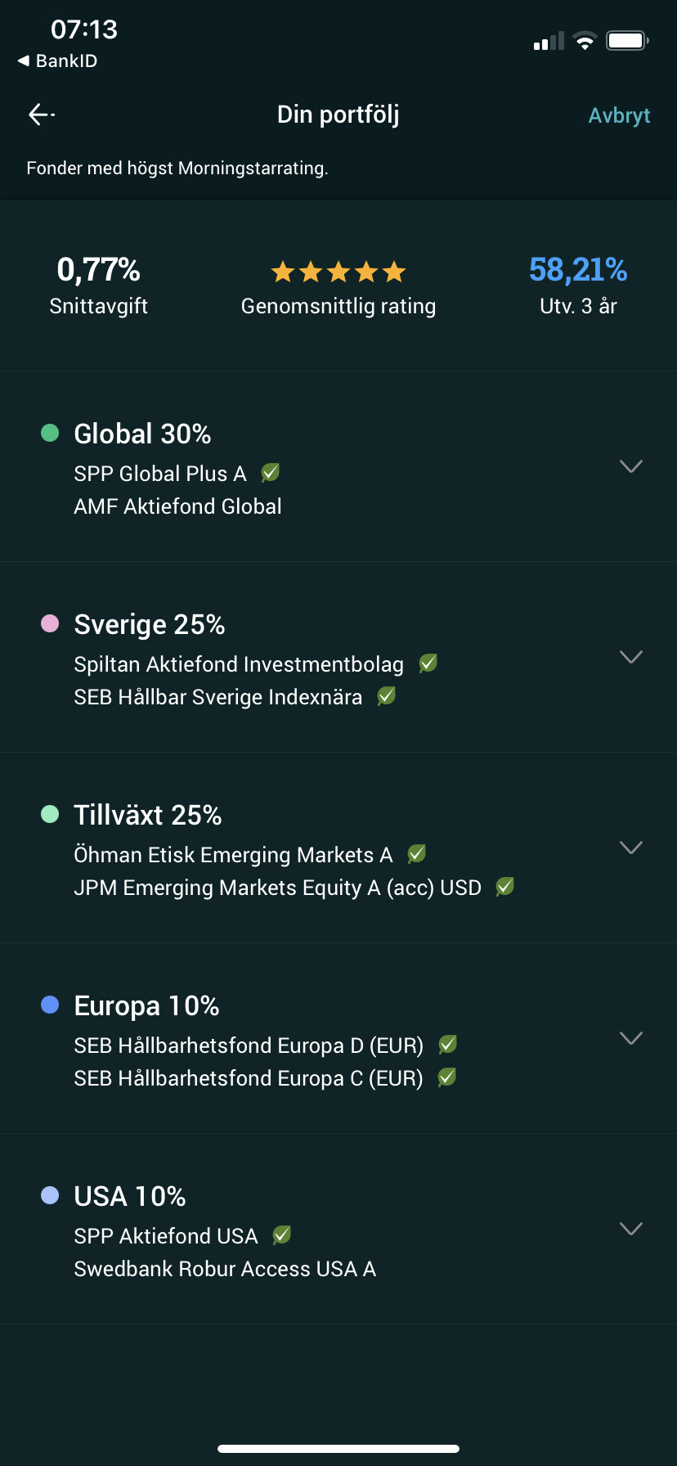Image resolution: width=677 pixels, height=1466 pixels.
Task: Tap the pink Sverige color dot
Action: click(x=50, y=623)
